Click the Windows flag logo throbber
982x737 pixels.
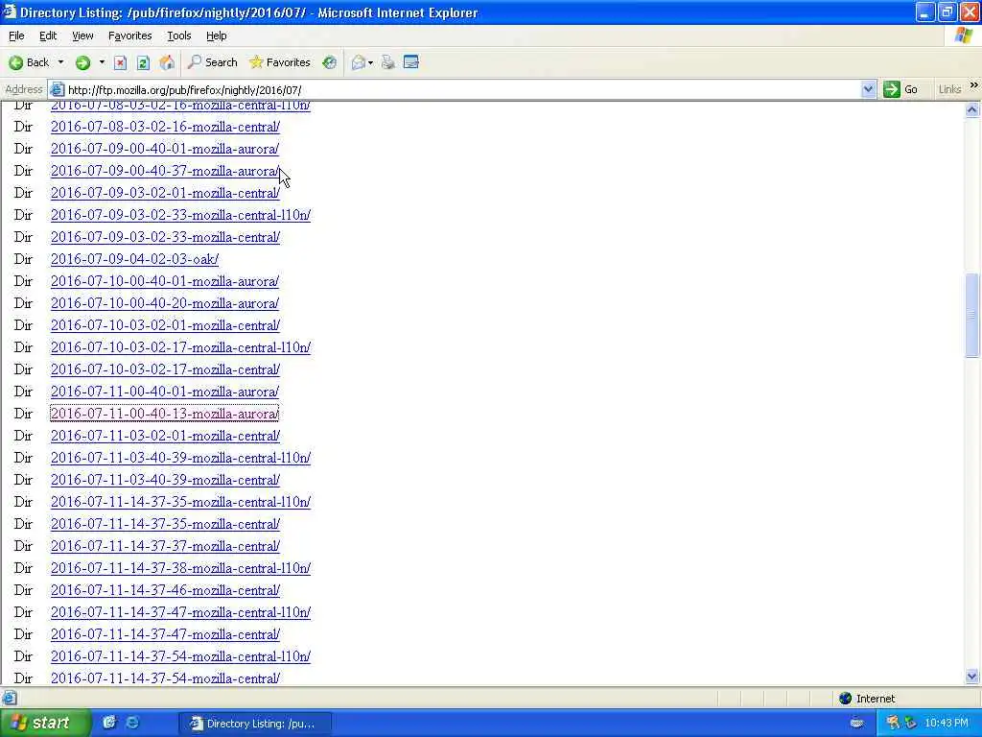tap(964, 36)
